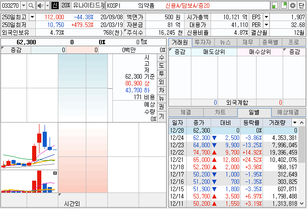Click the 12/21 change rate +24.52%
This screenshot has height=209, width=307.
pos(252,160)
